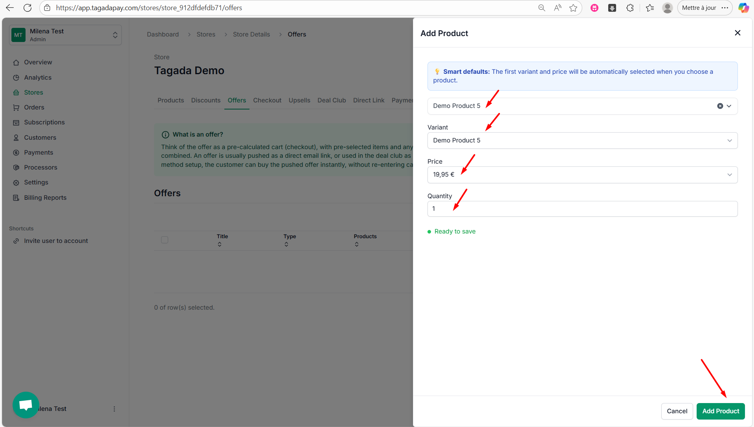Open Processors in the sidebar
Image resolution: width=754 pixels, height=427 pixels.
[40, 168]
